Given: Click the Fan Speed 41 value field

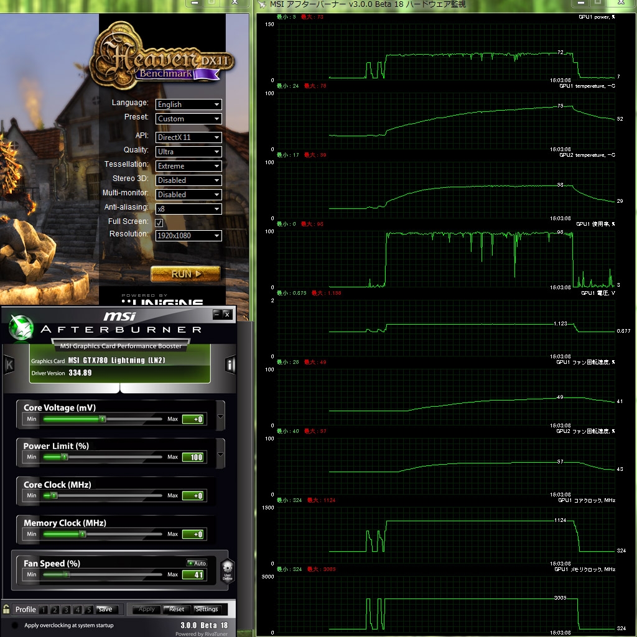Looking at the screenshot, I should 193,574.
